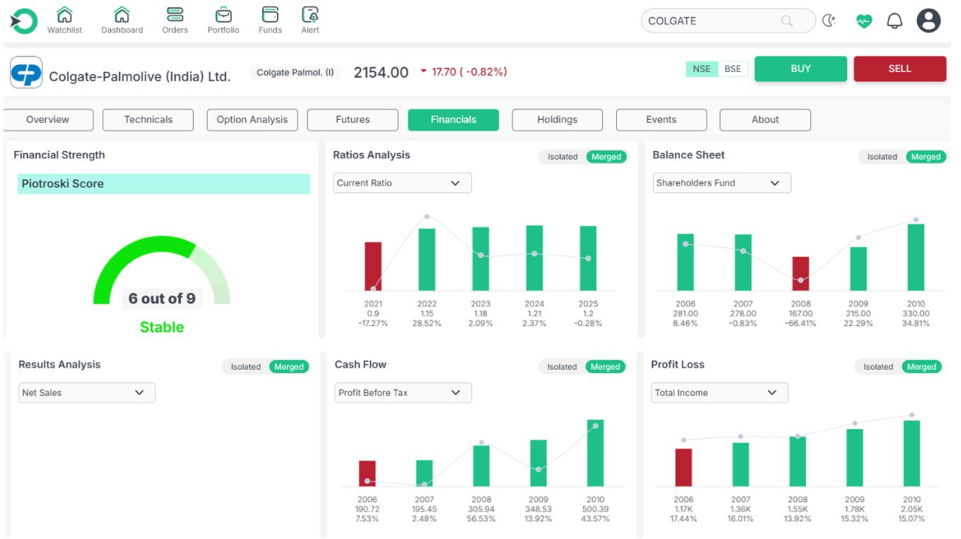Click the green heartbeat health icon
Viewport: 961px width, 539px height.
point(865,21)
